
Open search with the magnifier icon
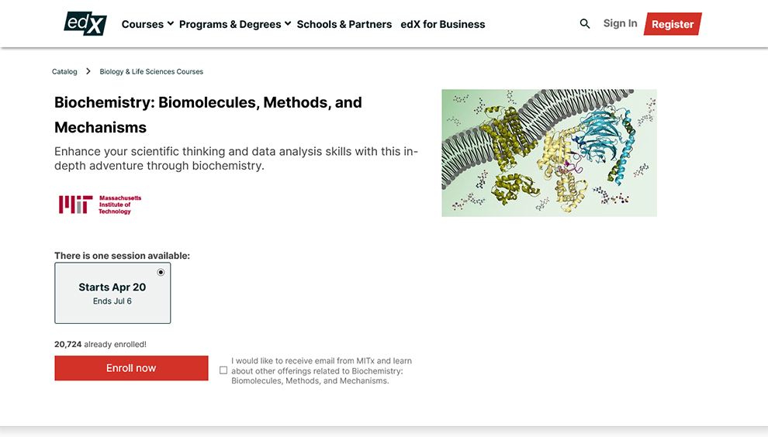point(585,24)
